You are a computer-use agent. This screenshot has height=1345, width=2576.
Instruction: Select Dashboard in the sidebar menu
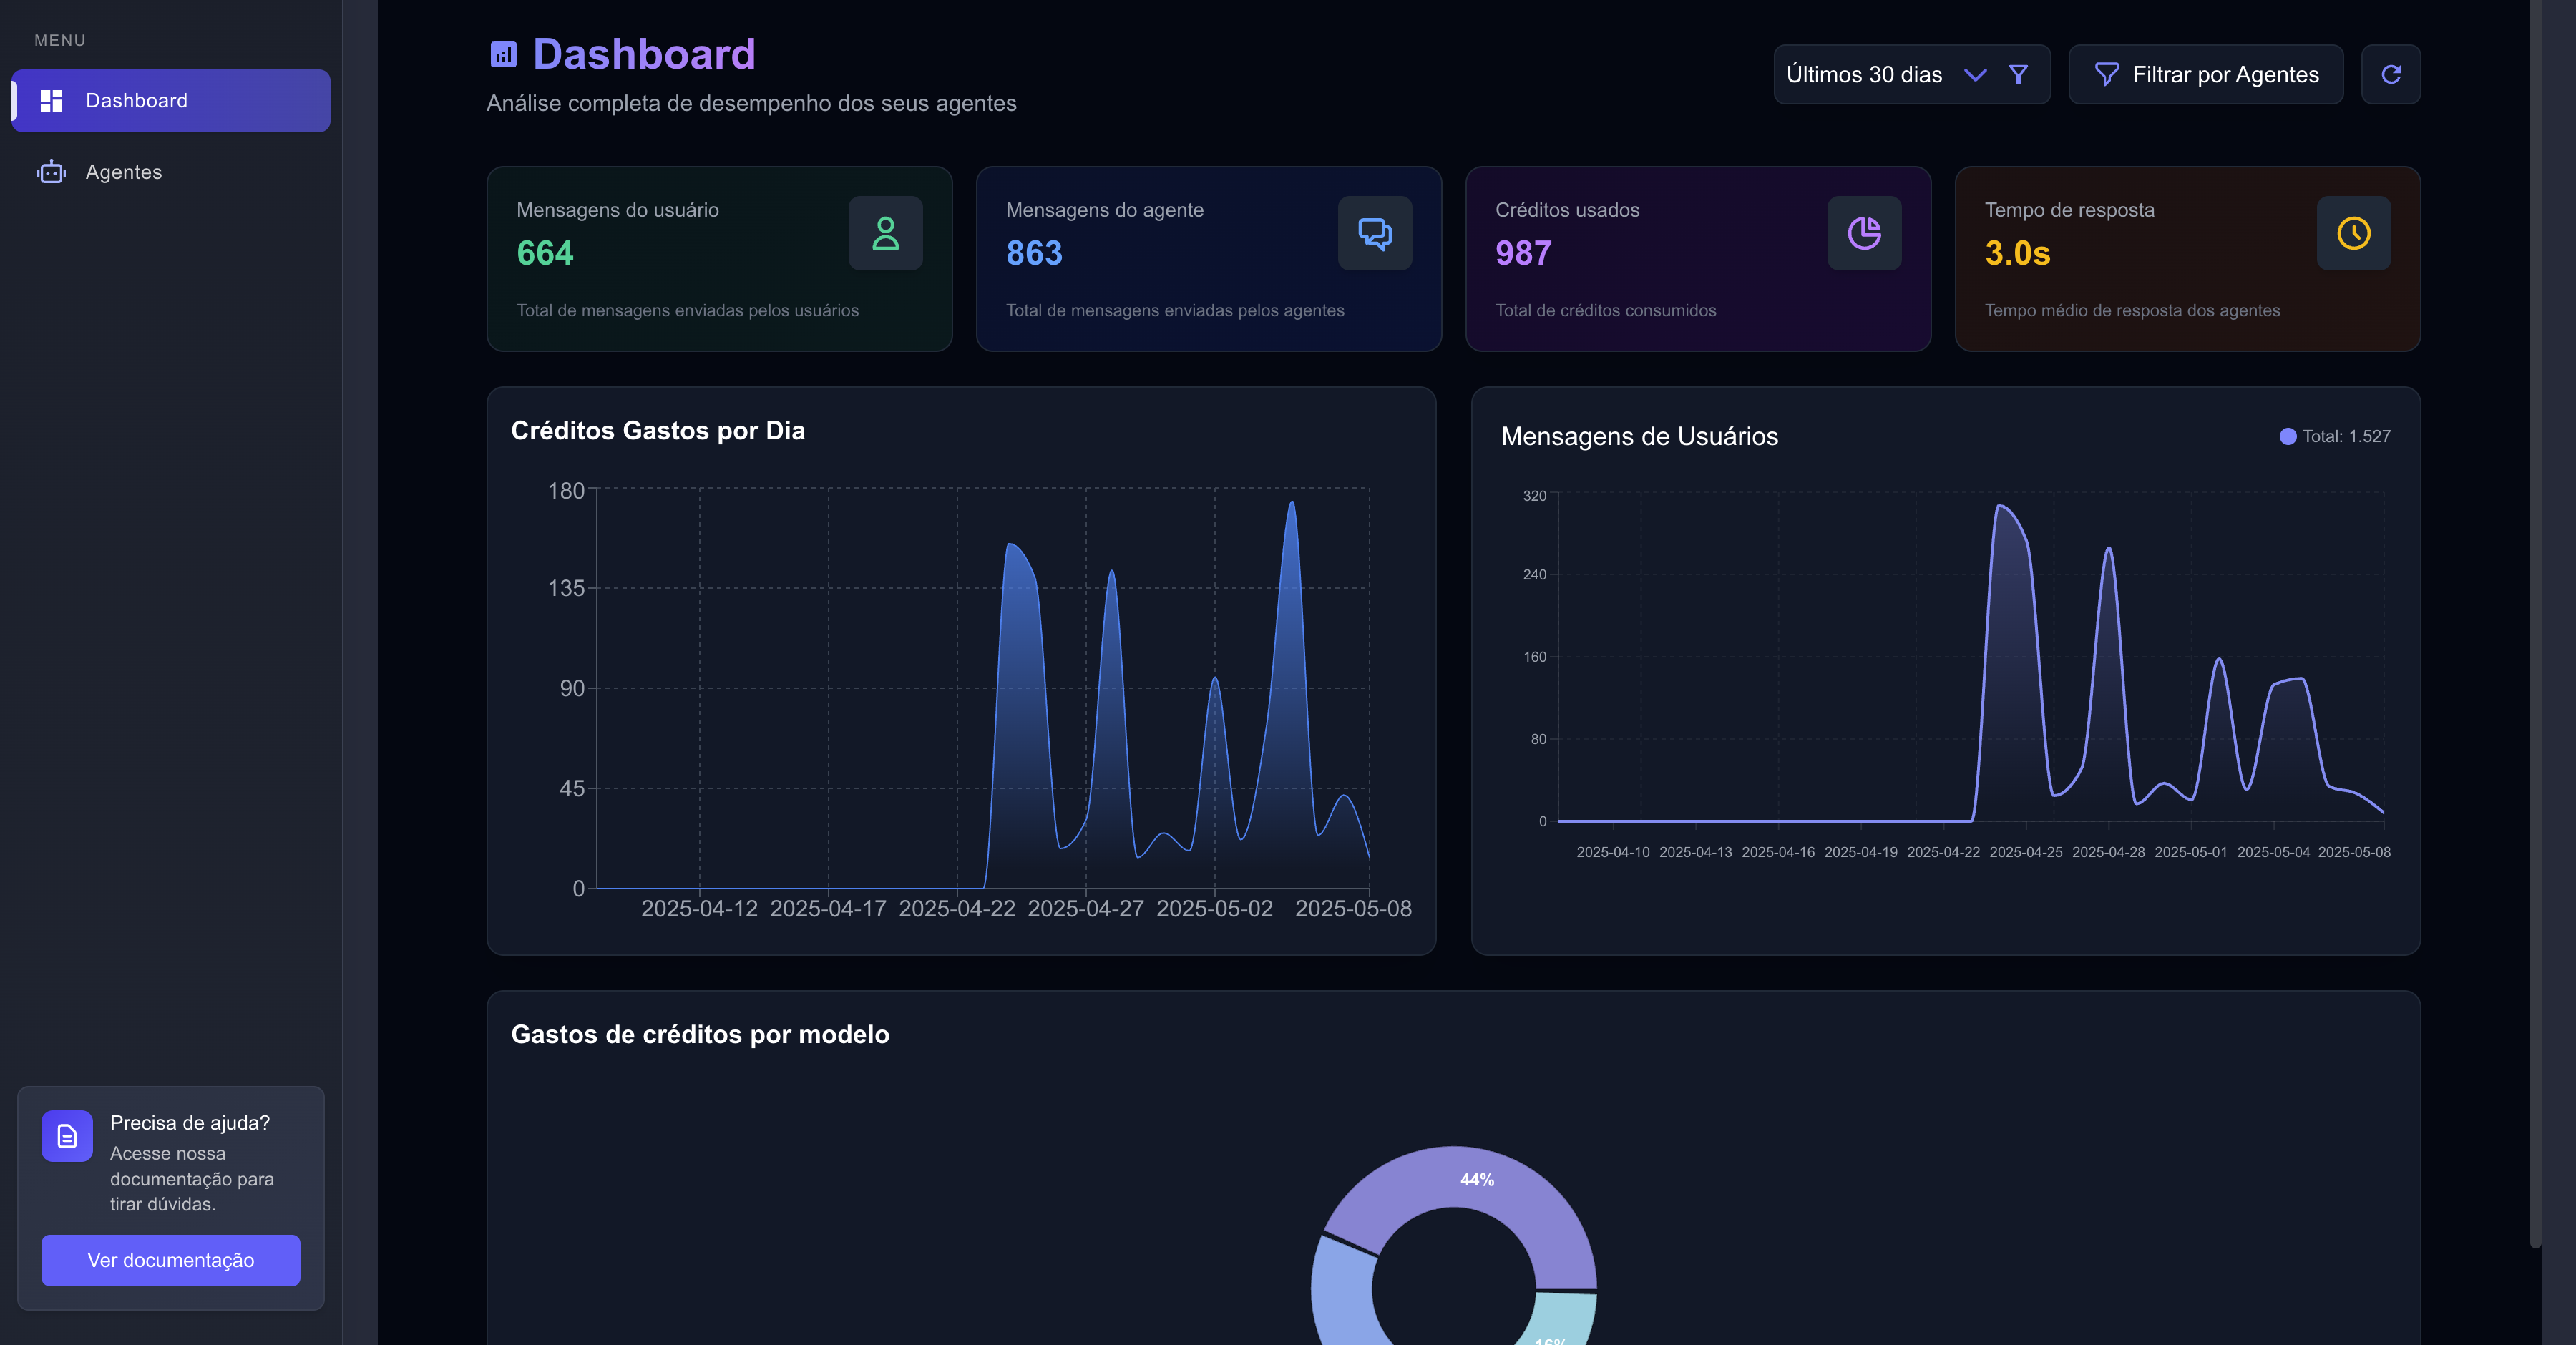point(171,100)
